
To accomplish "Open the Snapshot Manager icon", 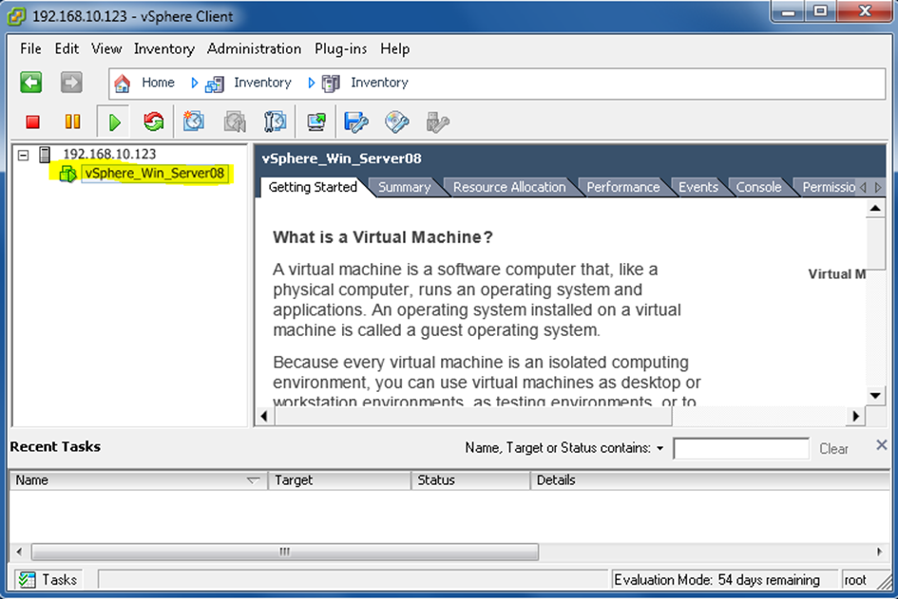I will pyautogui.click(x=276, y=122).
